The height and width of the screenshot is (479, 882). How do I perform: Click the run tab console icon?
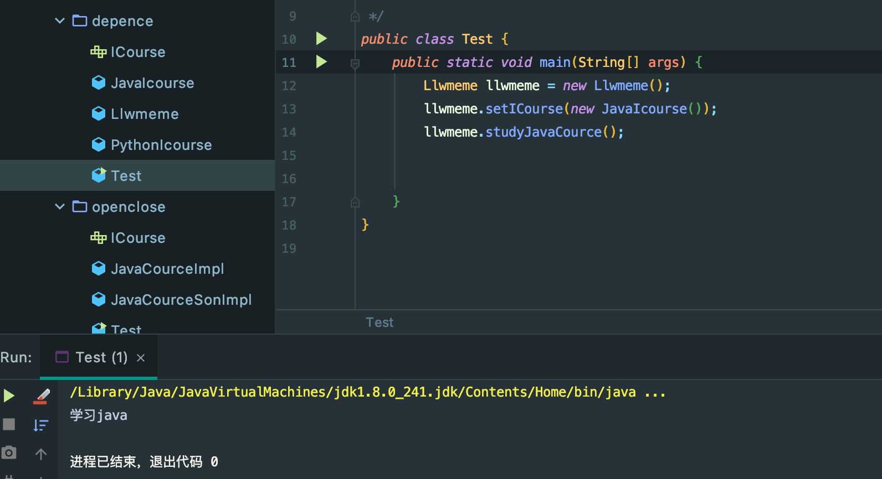[x=62, y=357]
